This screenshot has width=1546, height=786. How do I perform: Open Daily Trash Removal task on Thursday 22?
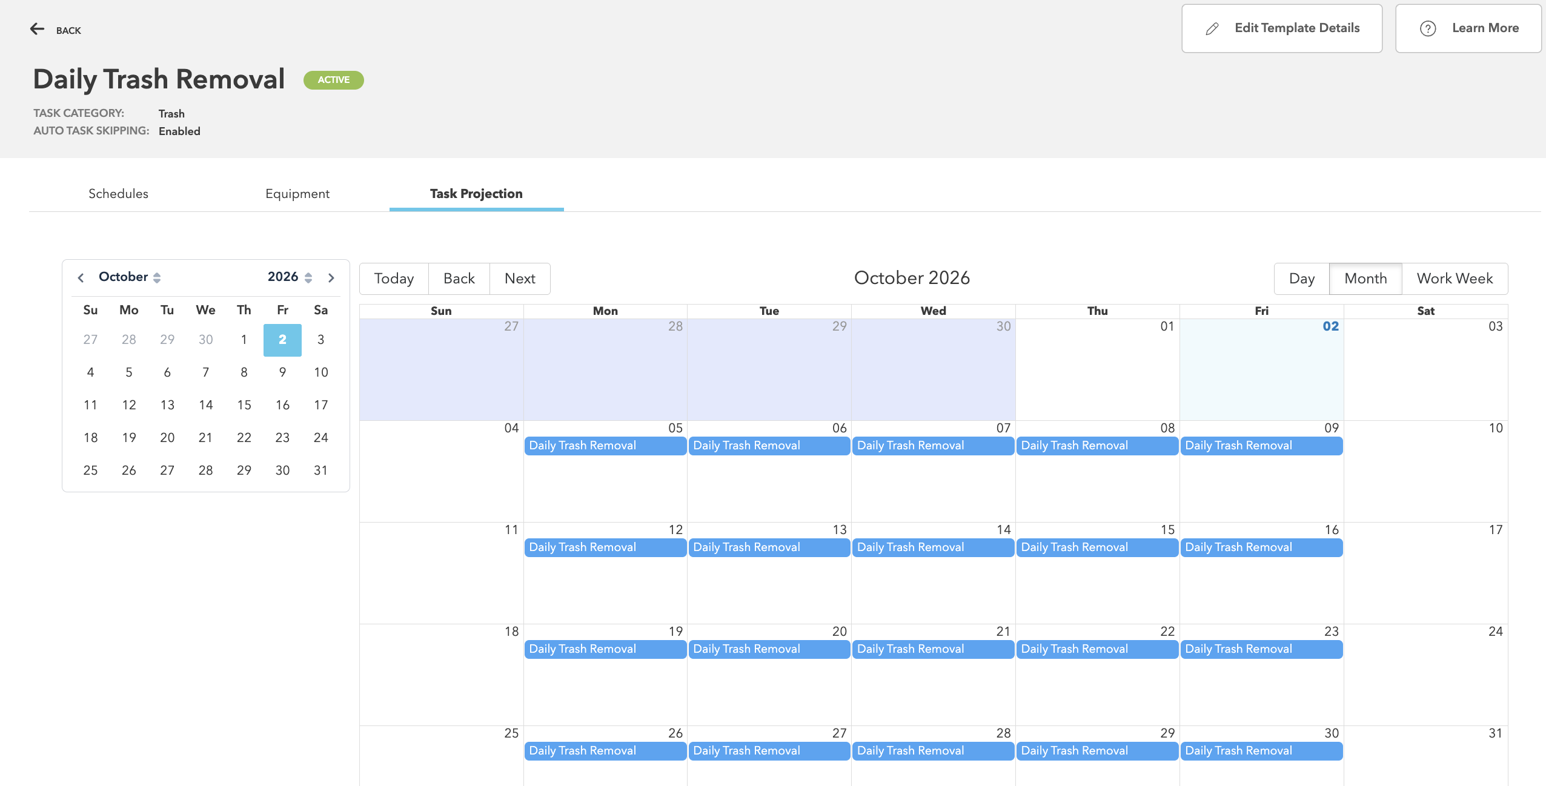coord(1097,649)
